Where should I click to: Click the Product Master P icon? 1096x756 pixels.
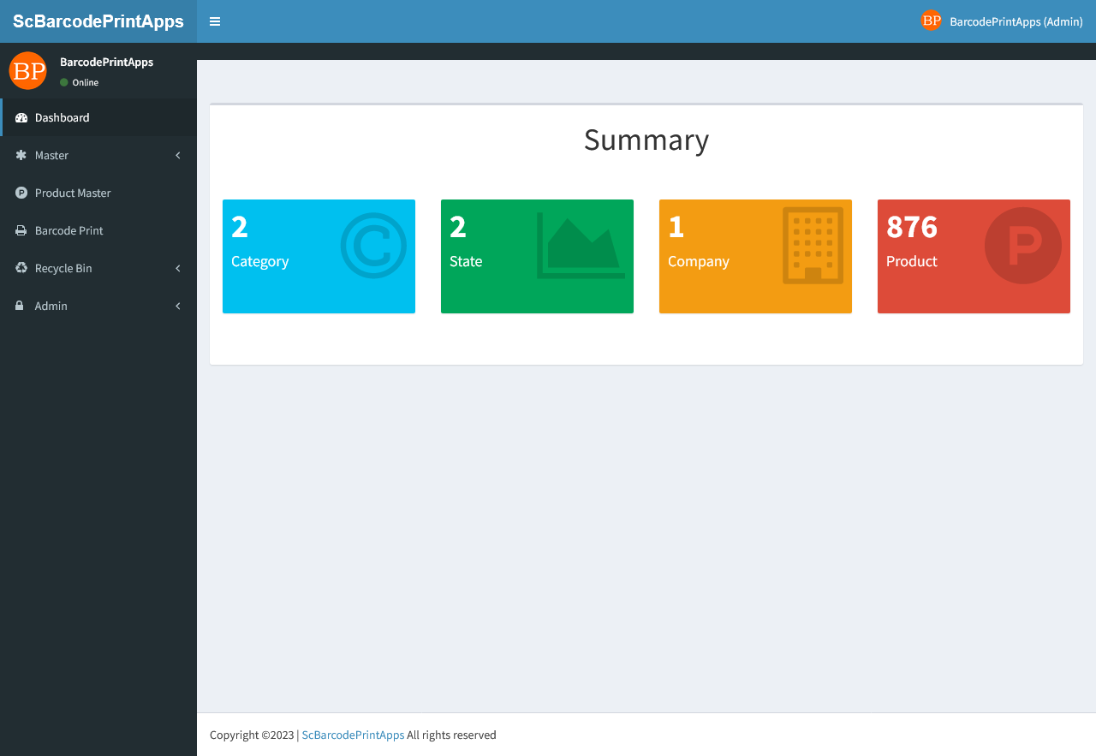coord(21,193)
